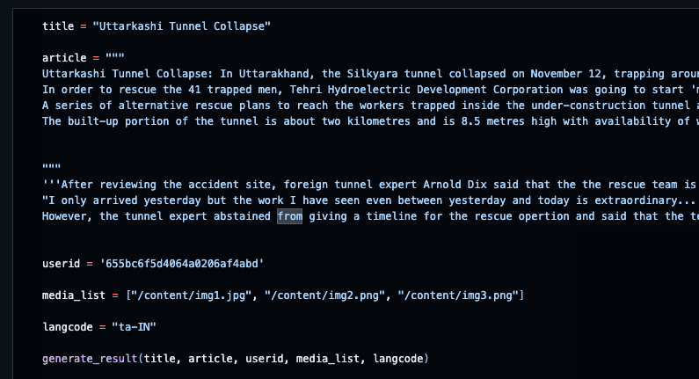The width and height of the screenshot is (699, 379).
Task: Click the opening triple quotes after article
Action: click(x=115, y=56)
